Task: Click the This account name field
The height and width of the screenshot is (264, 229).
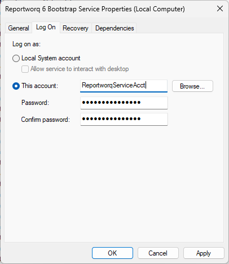Action: [x=124, y=86]
